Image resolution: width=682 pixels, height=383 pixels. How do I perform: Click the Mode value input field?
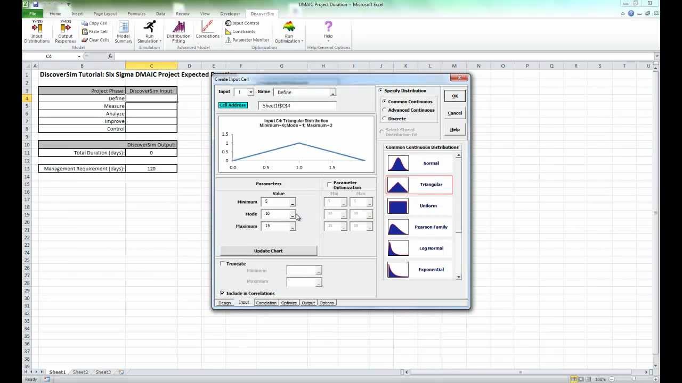(x=275, y=214)
